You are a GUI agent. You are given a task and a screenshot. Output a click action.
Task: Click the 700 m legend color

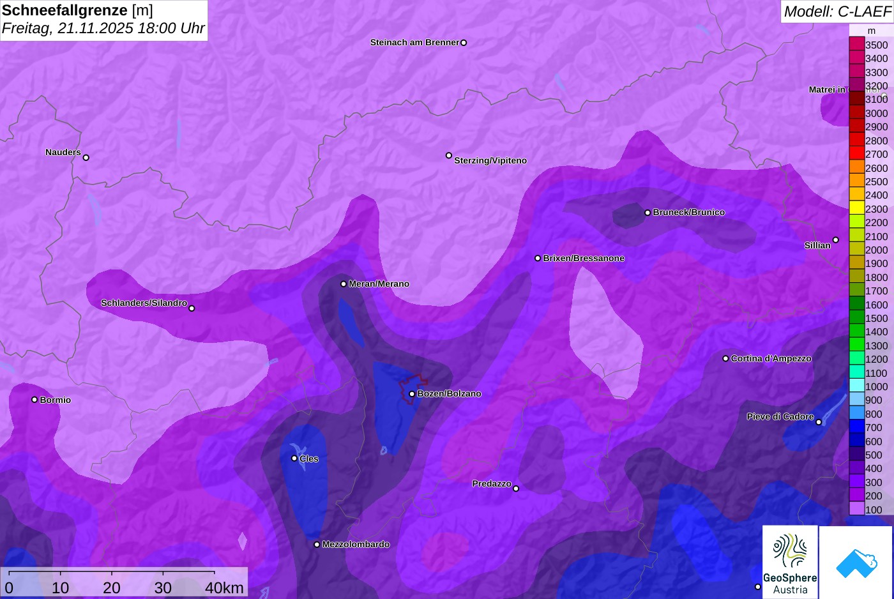856,427
